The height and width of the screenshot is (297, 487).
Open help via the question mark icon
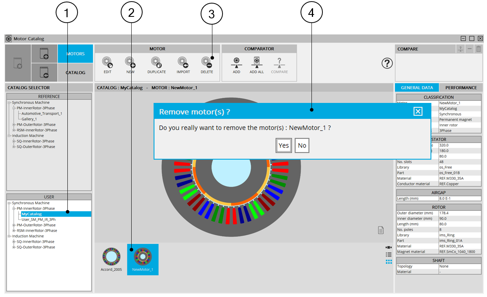[x=387, y=64]
